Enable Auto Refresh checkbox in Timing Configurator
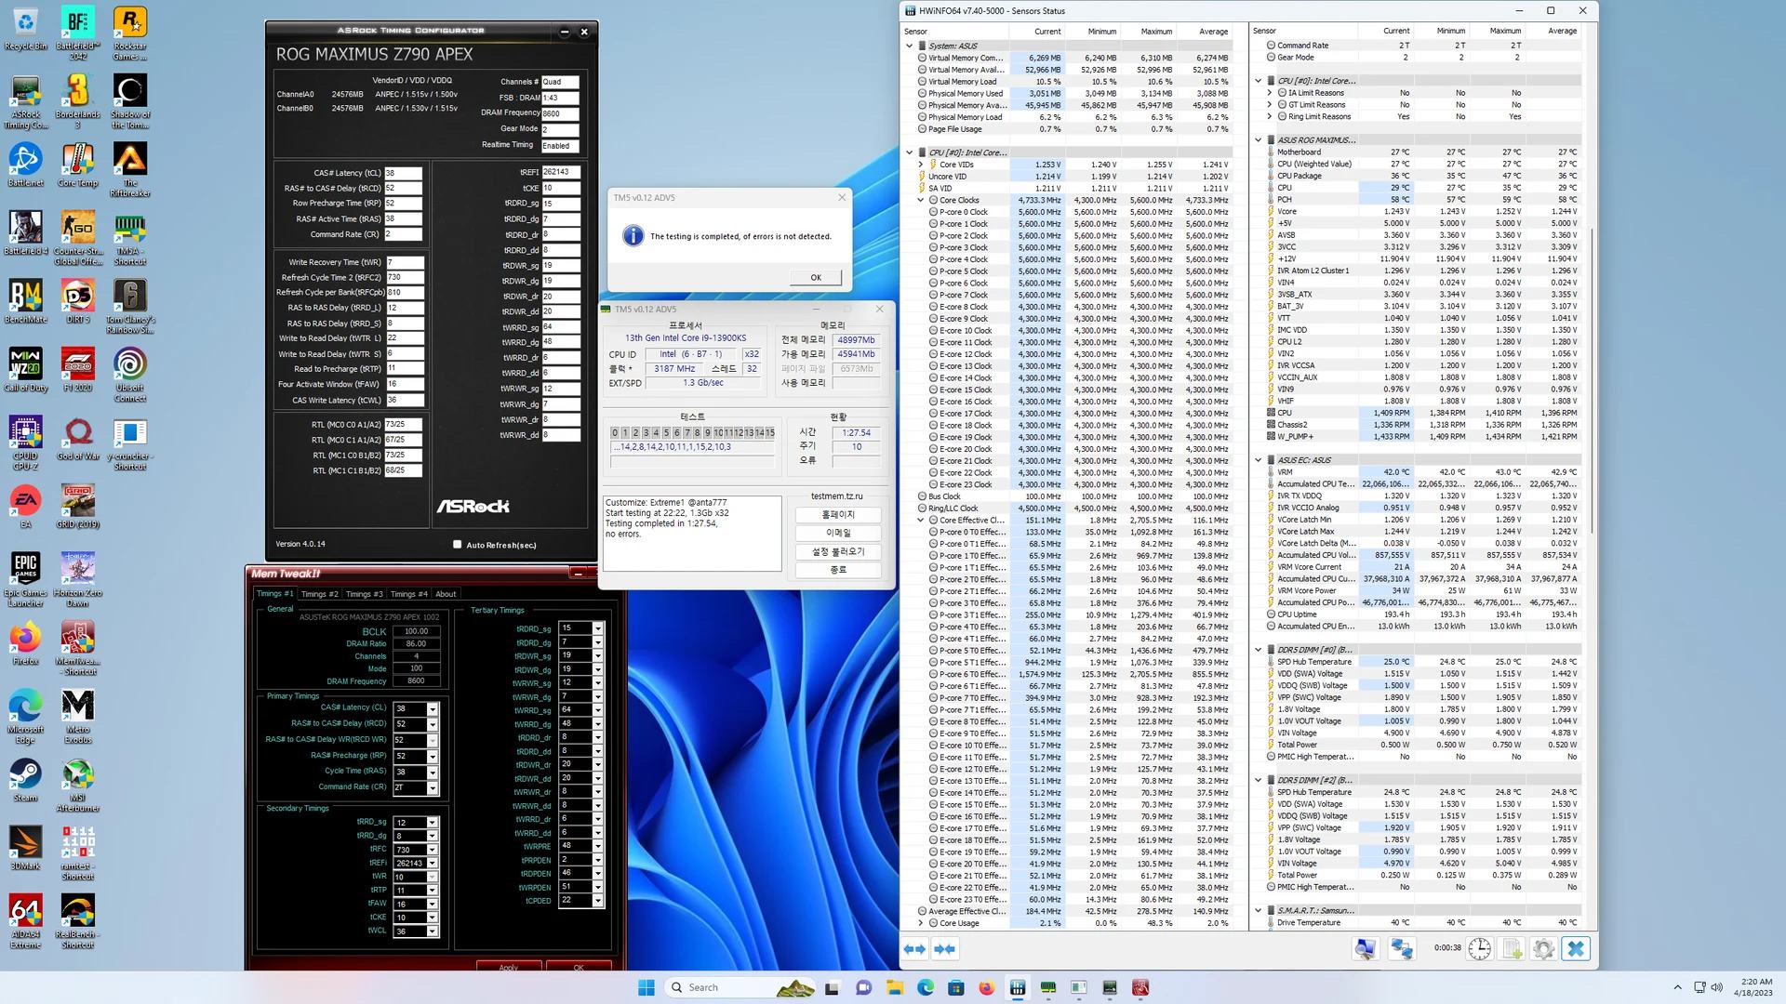The image size is (1786, 1004). tap(457, 545)
